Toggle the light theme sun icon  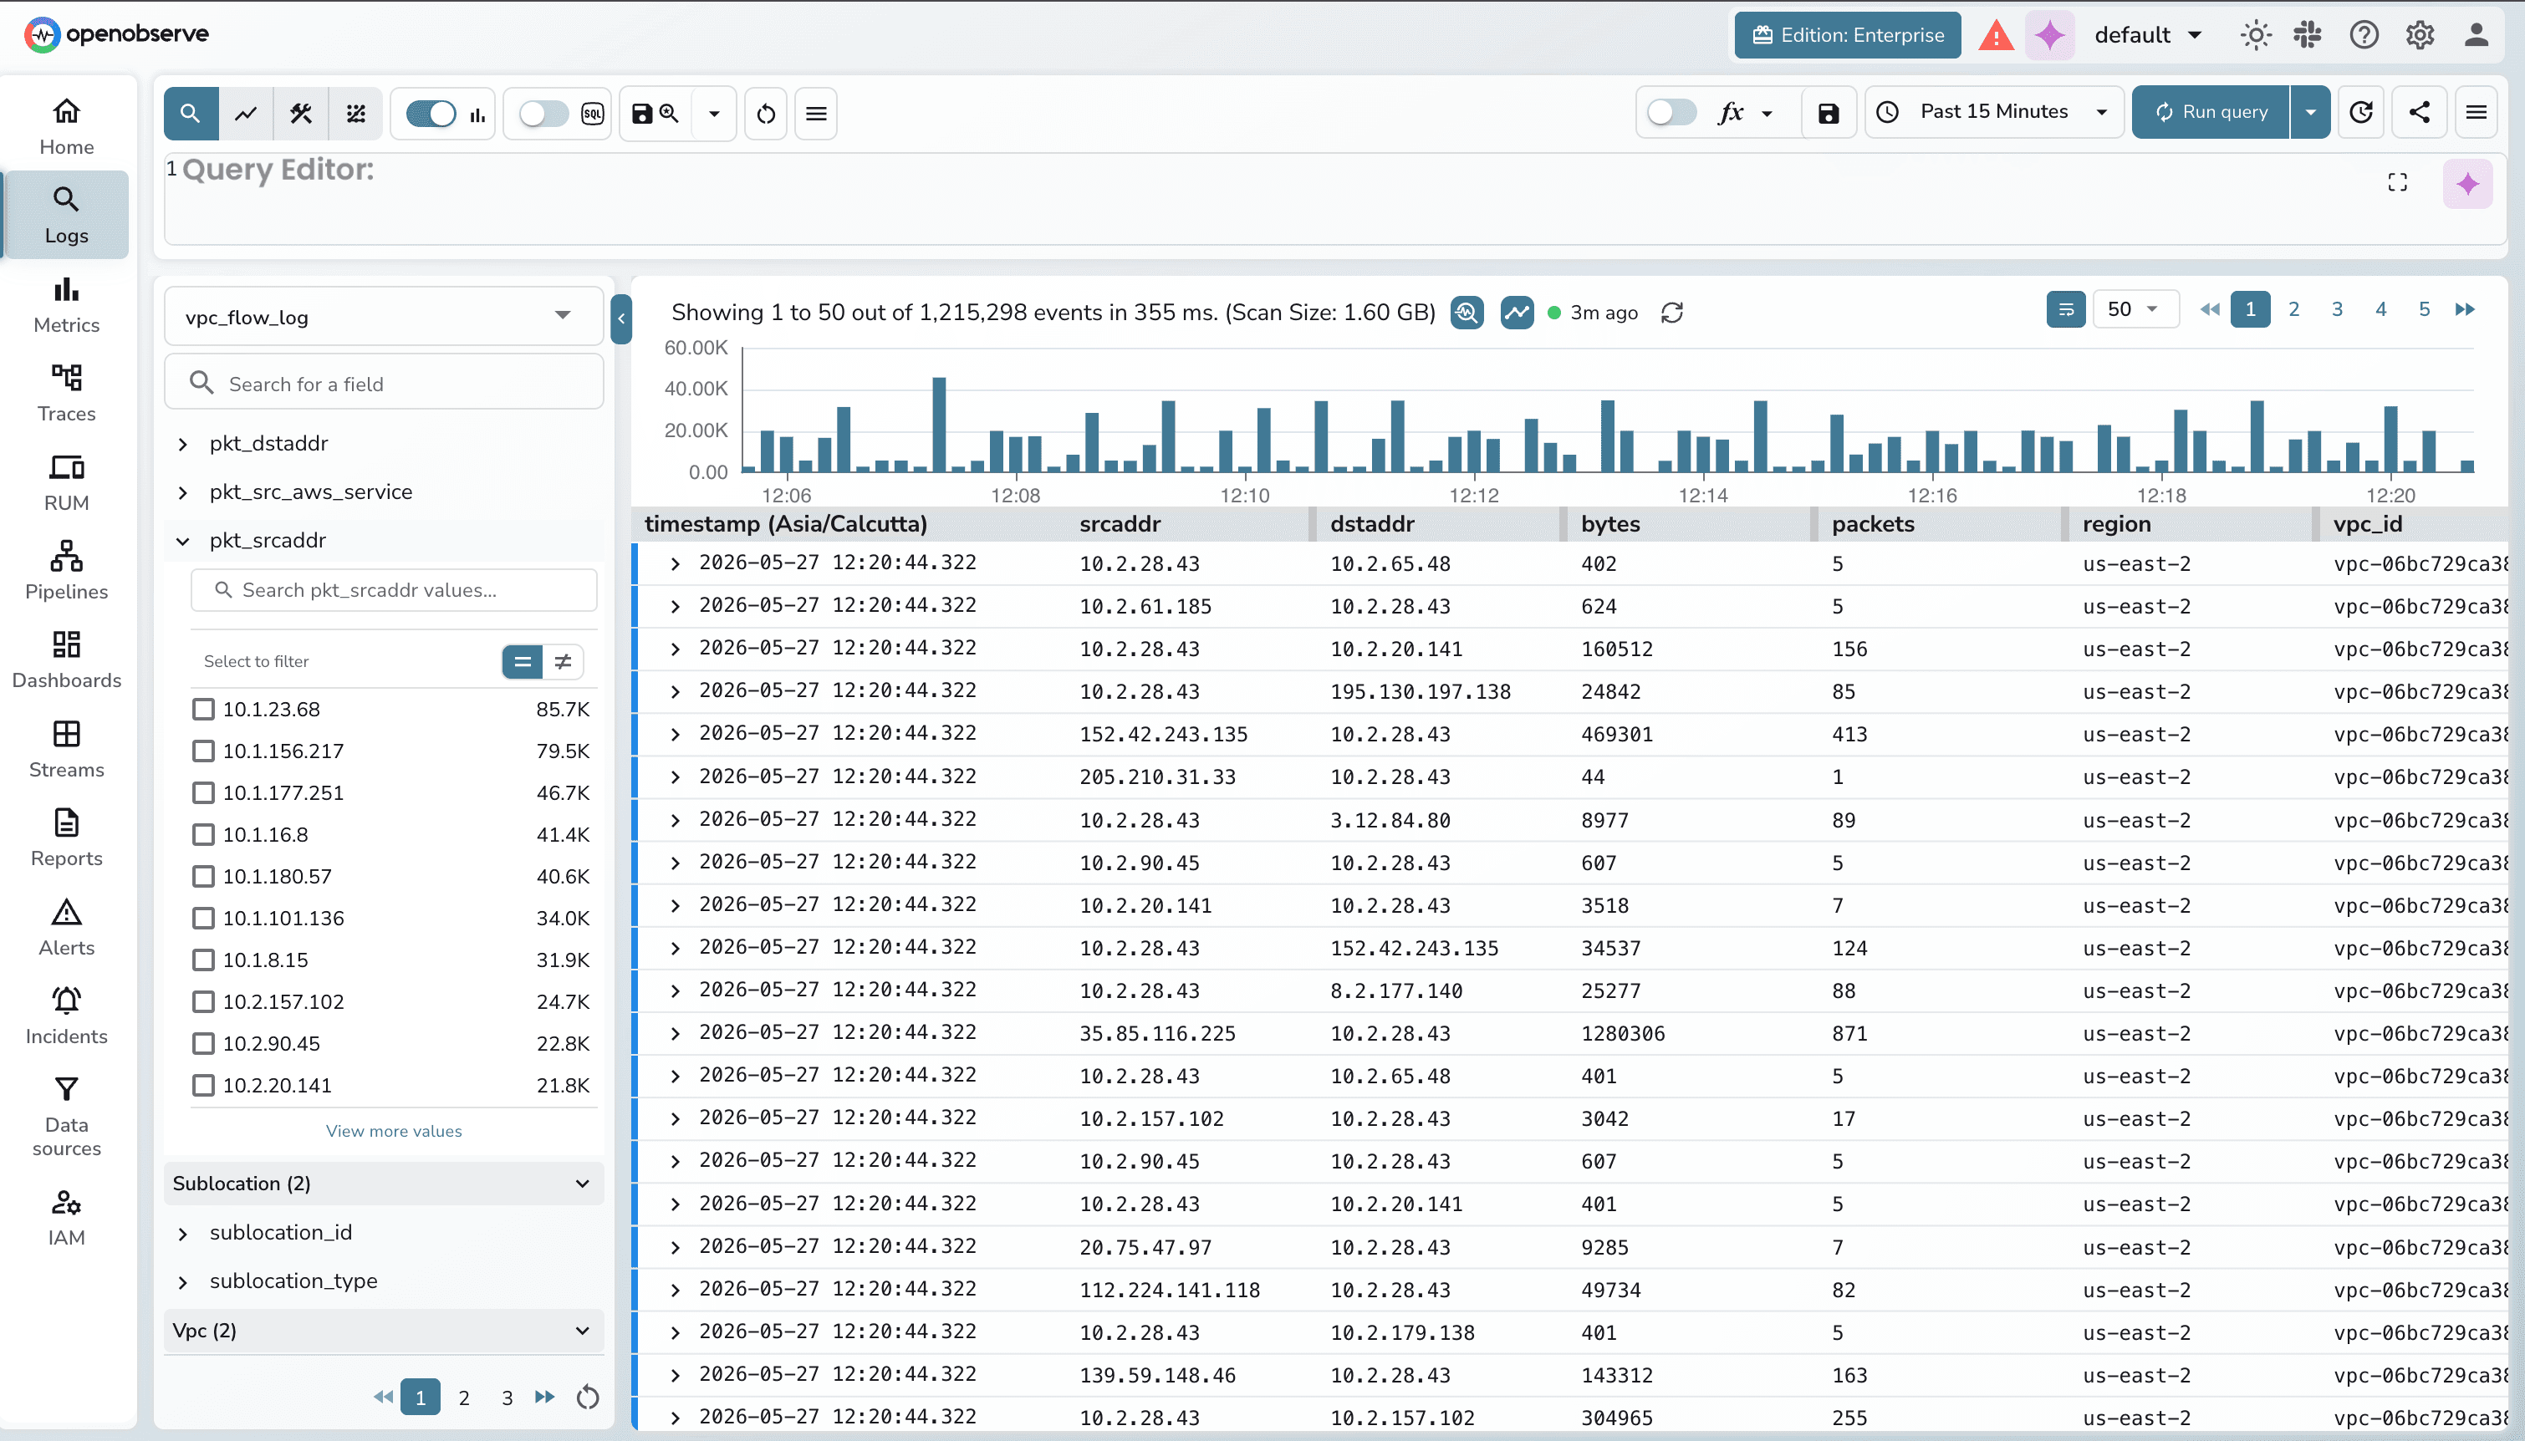coord(2256,36)
